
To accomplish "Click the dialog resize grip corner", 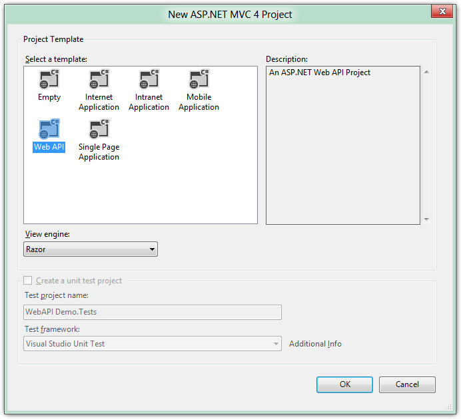I will pyautogui.click(x=448, y=406).
